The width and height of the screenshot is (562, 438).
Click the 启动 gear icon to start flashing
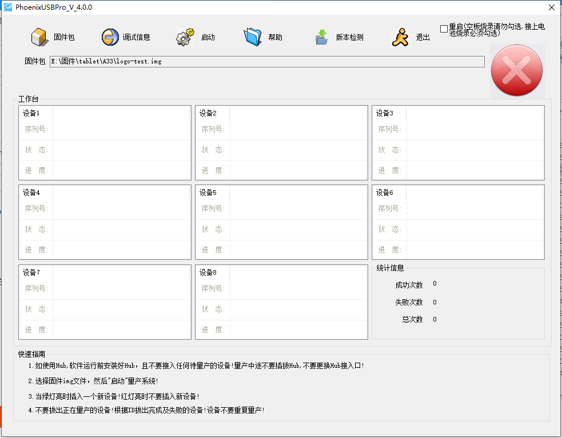click(x=184, y=35)
